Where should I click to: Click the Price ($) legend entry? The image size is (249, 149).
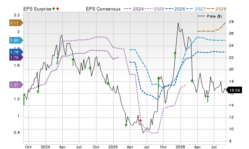click(x=210, y=16)
